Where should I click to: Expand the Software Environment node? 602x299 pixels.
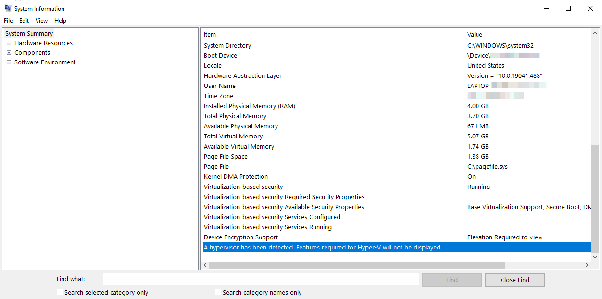[x=9, y=62]
